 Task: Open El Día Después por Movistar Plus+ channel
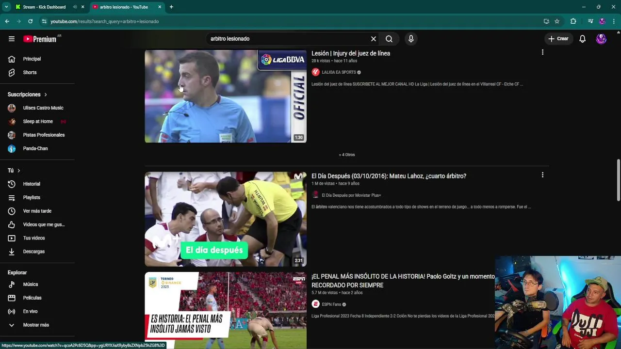point(351,195)
